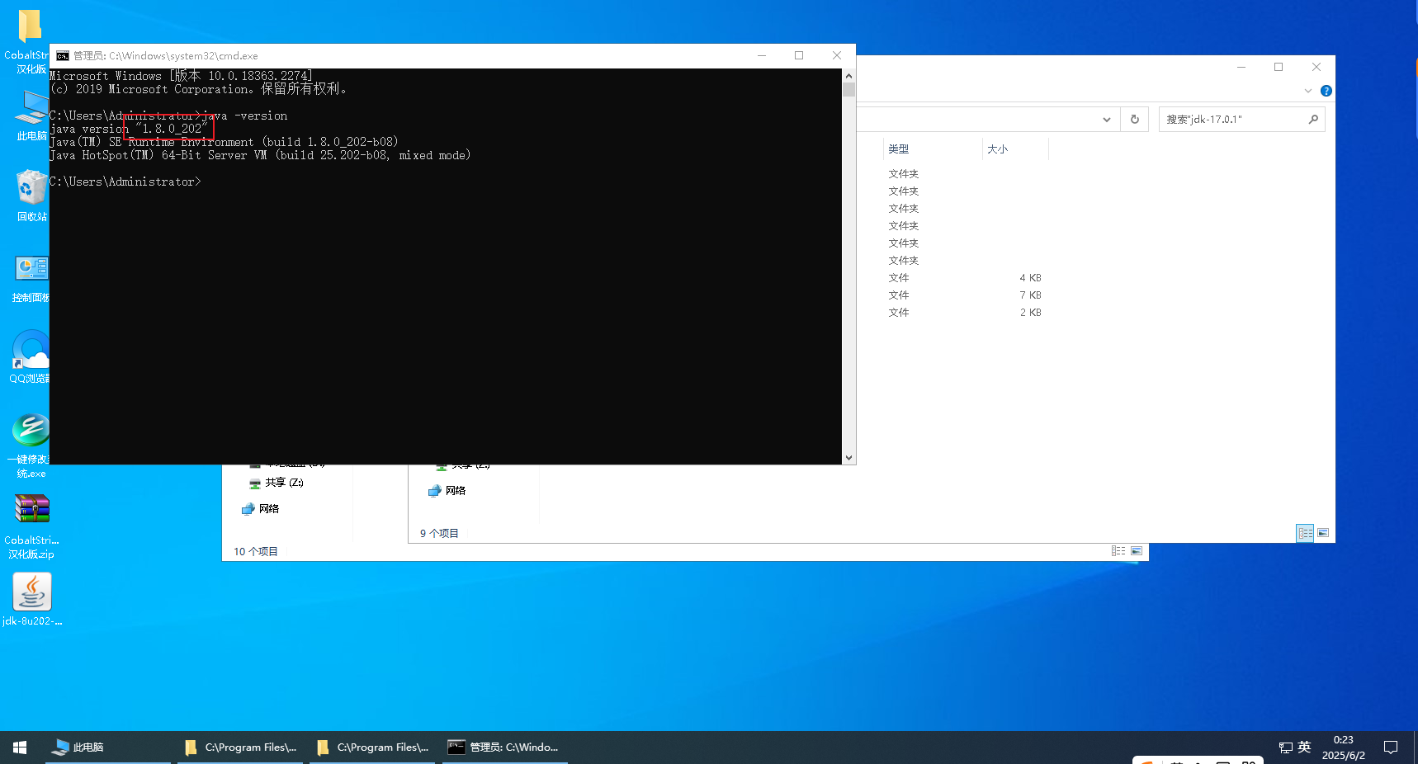Open the taskbar clock showing 0:23

tap(1344, 747)
